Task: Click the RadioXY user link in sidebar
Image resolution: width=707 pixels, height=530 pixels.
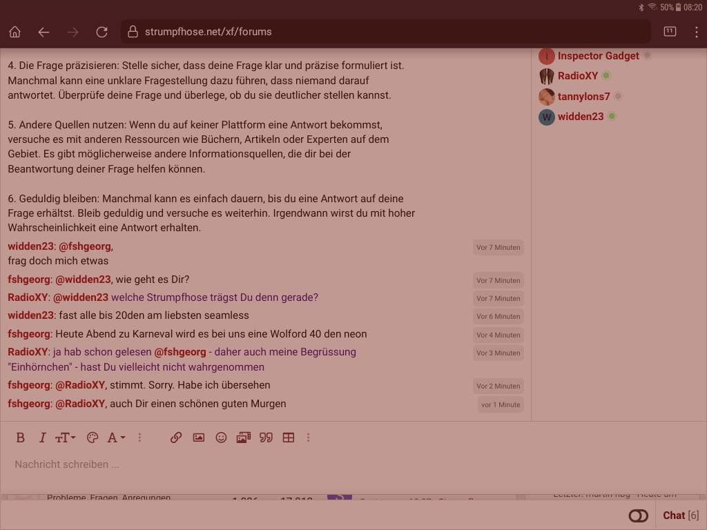Action: [577, 76]
